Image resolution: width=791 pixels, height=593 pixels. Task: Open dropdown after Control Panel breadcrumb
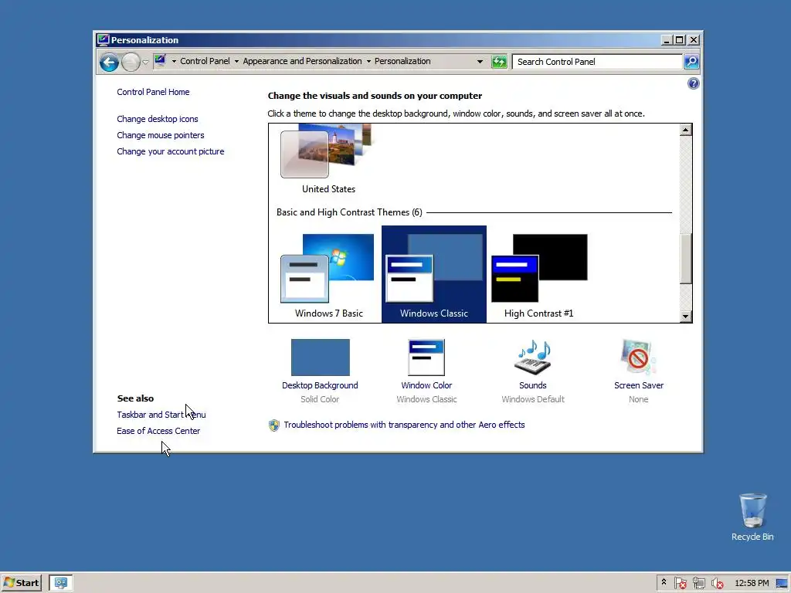point(236,62)
